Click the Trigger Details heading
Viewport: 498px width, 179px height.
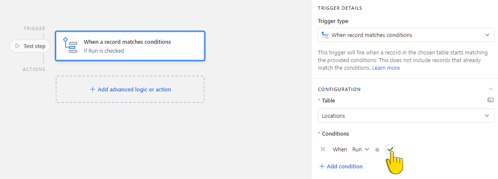point(340,8)
